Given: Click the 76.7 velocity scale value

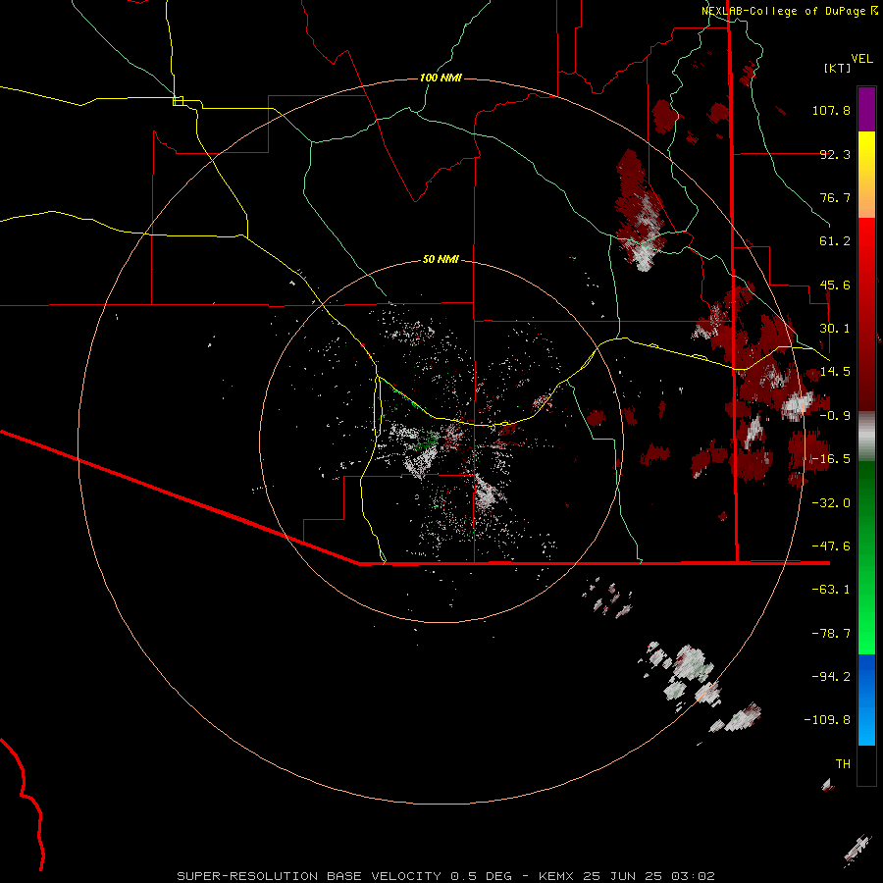Looking at the screenshot, I should (x=835, y=197).
